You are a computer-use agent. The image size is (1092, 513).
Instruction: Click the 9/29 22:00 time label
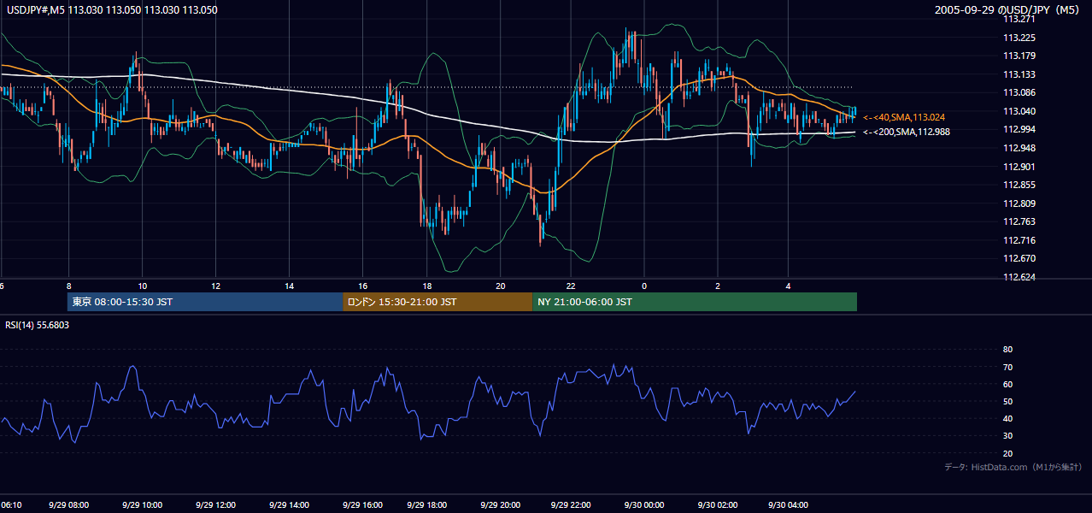tap(571, 504)
